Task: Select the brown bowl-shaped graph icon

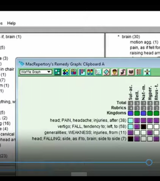Action: (x=131, y=72)
